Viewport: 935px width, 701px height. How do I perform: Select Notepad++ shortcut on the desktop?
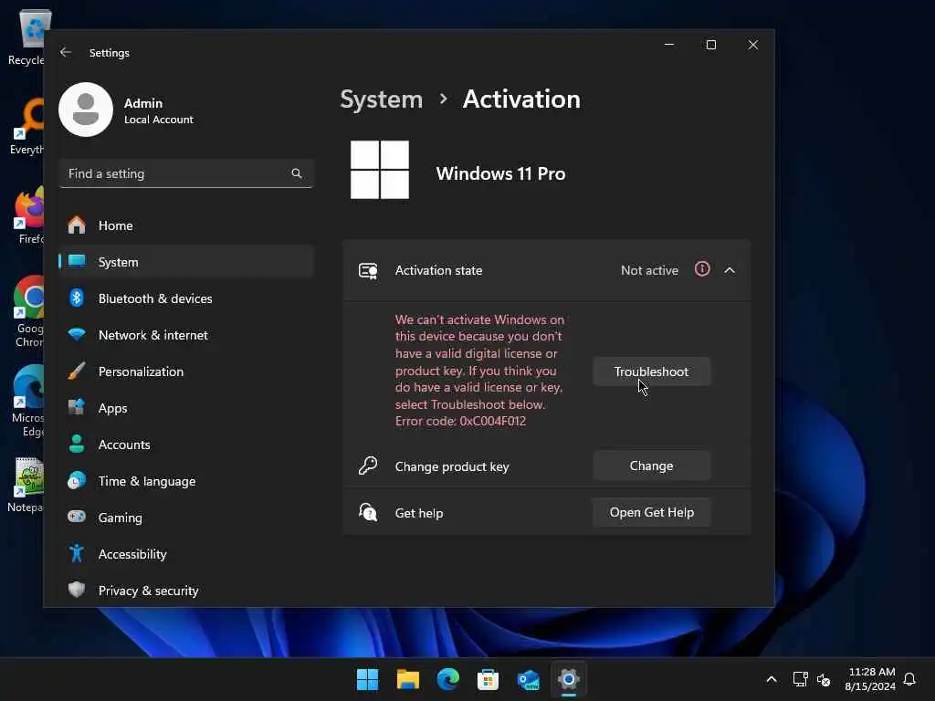tap(26, 486)
